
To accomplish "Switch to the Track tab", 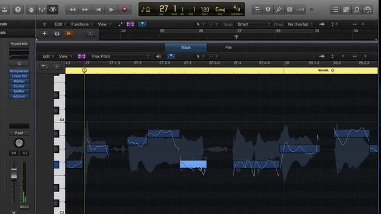I will (x=186, y=48).
